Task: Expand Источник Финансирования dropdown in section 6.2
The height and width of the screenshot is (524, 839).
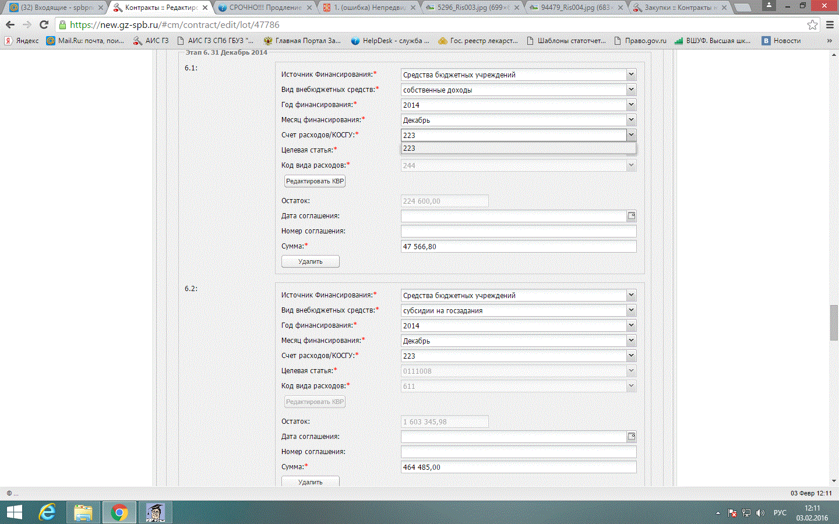Action: tap(631, 295)
